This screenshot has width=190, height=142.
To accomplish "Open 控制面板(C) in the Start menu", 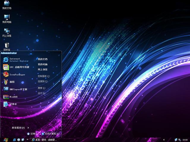I will pos(44,76).
